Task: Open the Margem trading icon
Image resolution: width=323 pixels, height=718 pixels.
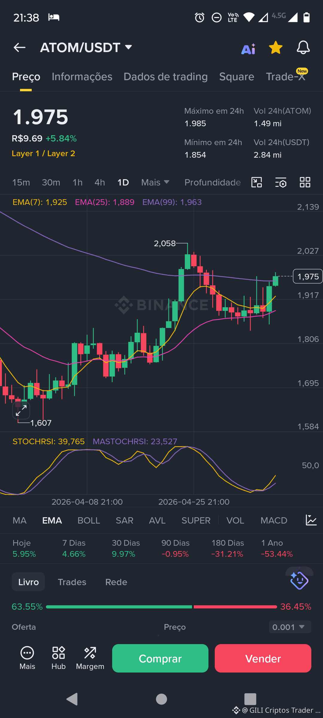Action: [90, 658]
